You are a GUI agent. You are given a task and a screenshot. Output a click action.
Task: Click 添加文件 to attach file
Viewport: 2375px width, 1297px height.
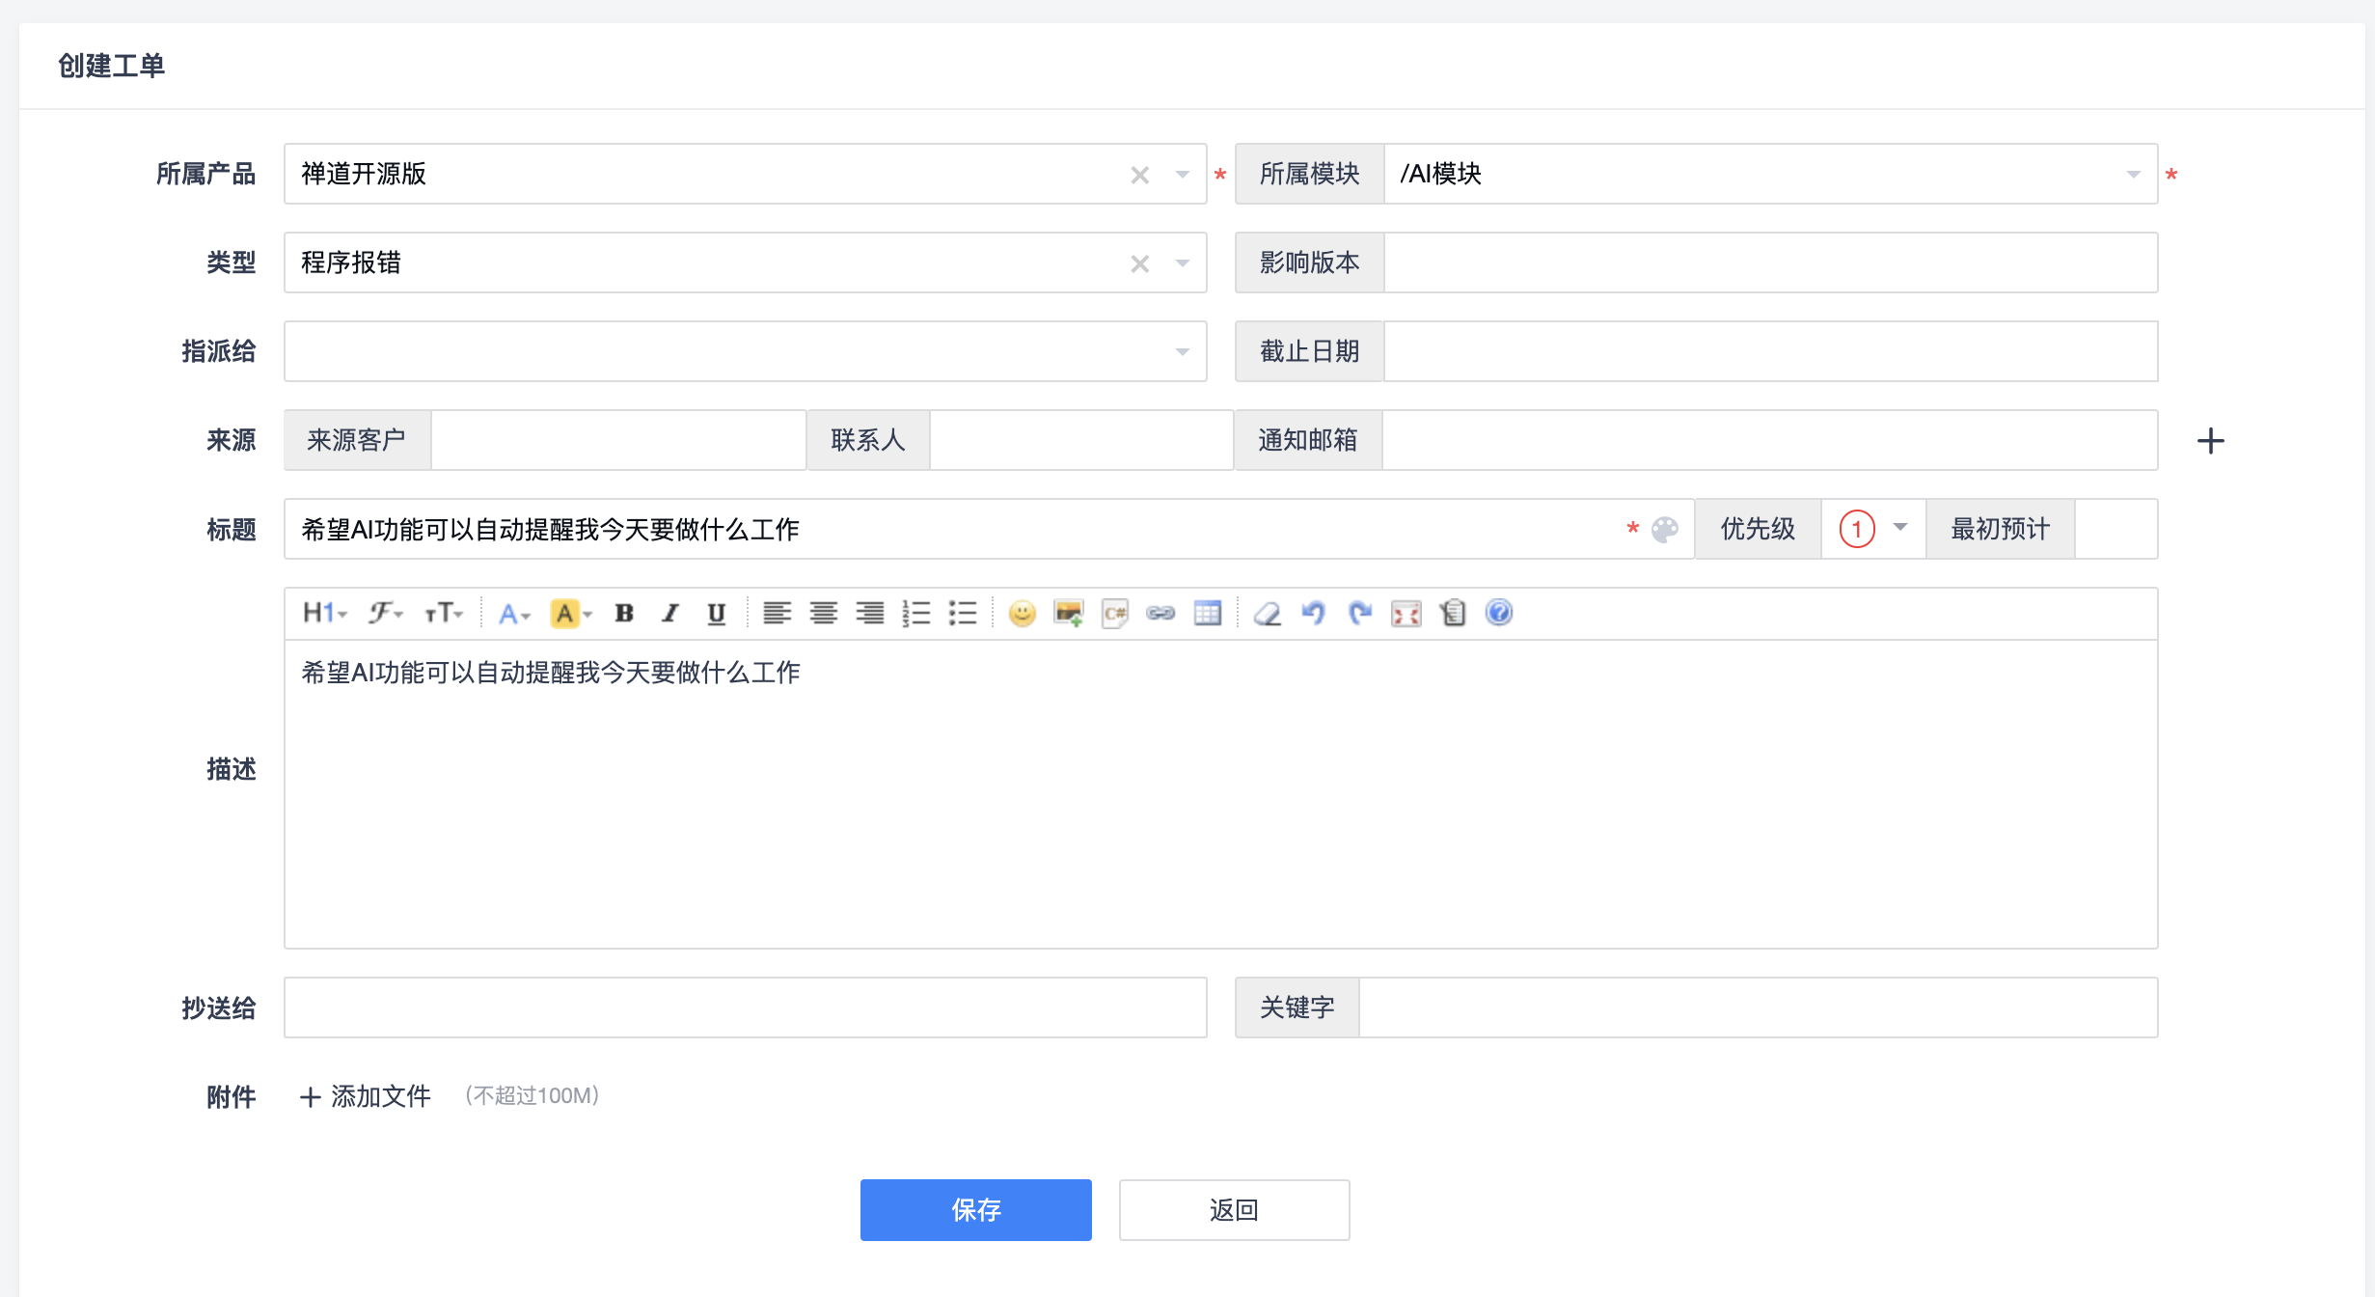click(x=367, y=1096)
